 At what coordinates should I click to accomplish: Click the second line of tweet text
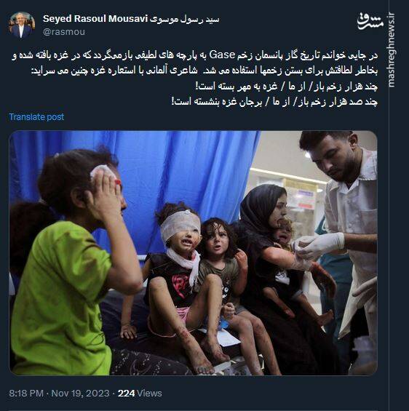(x=204, y=71)
